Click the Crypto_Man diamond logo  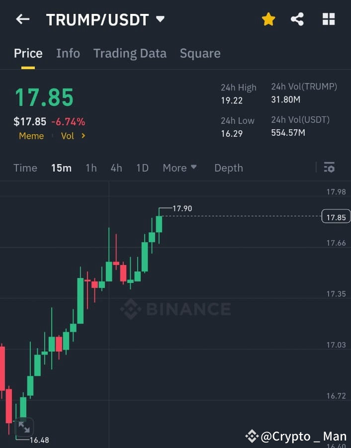pyautogui.click(x=253, y=436)
